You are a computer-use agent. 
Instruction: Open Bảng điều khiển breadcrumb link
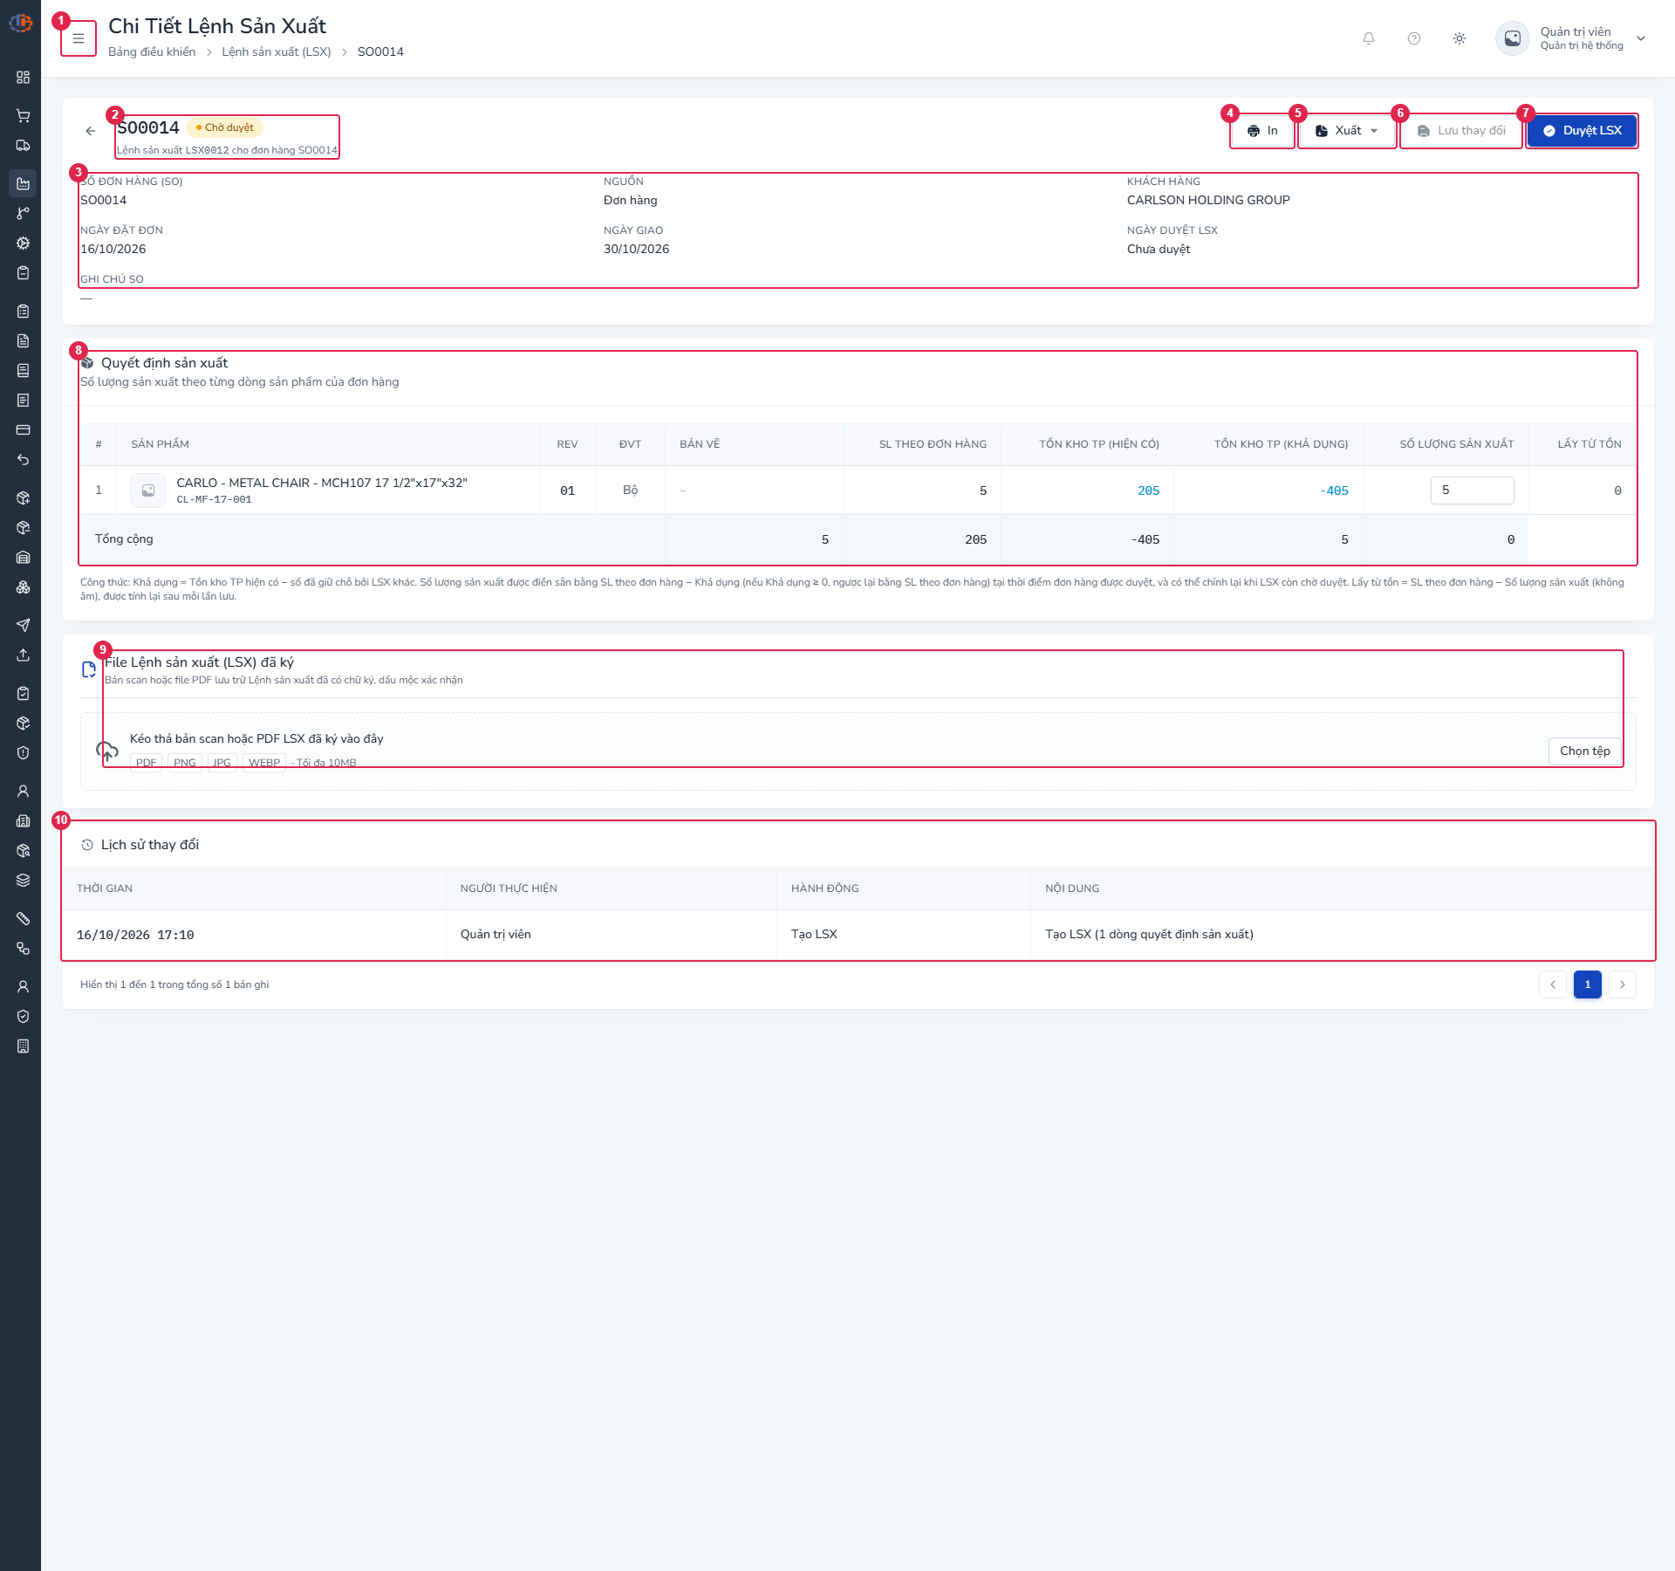[x=152, y=52]
